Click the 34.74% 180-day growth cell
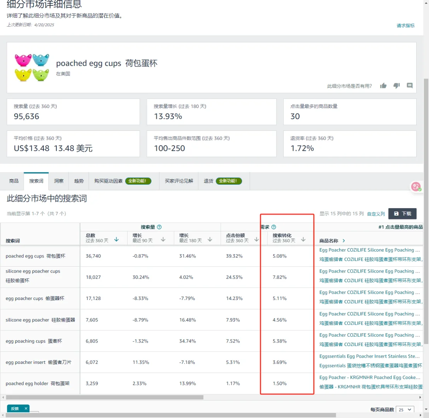The height and width of the screenshot is (418, 429). [187, 341]
